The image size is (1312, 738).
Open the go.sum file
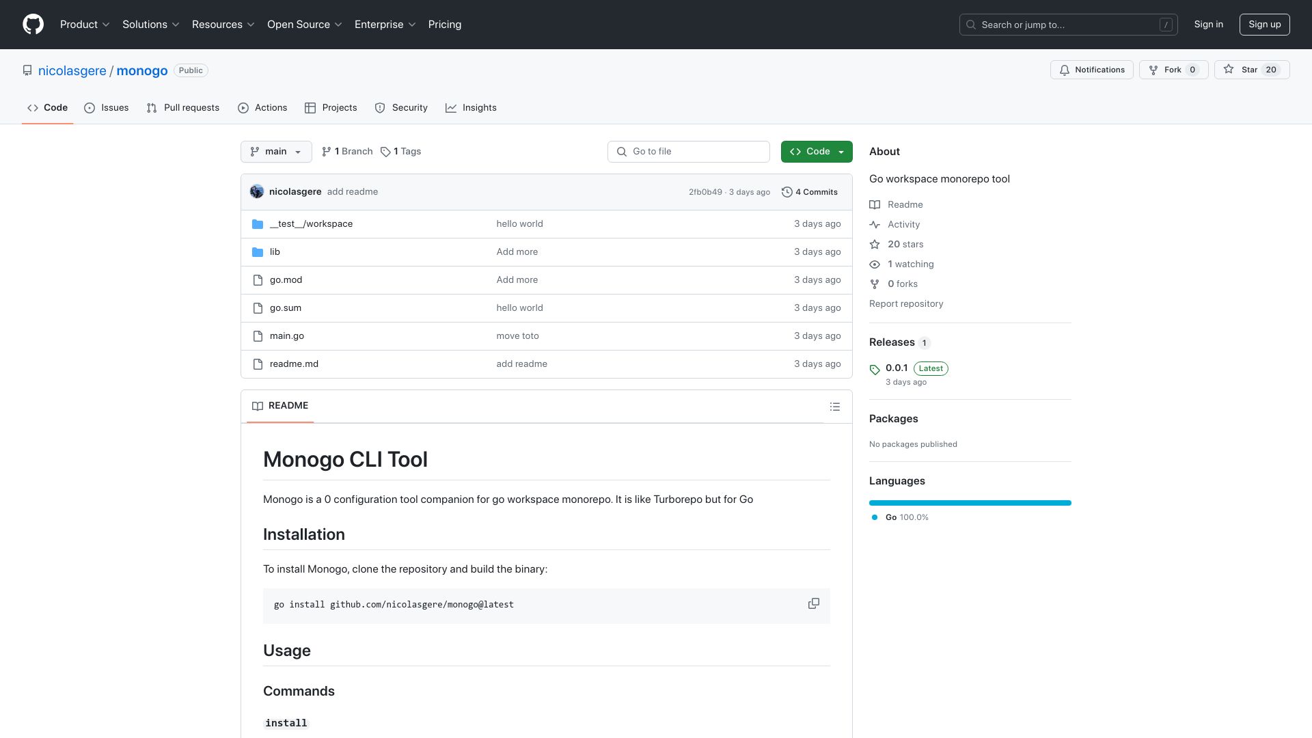(286, 308)
